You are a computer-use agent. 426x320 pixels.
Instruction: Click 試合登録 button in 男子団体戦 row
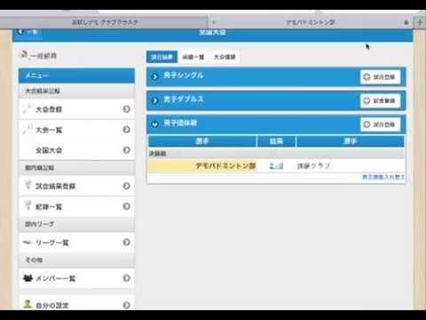380,124
